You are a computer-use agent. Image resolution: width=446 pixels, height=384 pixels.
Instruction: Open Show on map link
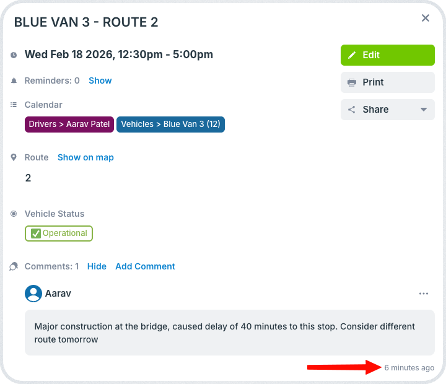(85, 157)
